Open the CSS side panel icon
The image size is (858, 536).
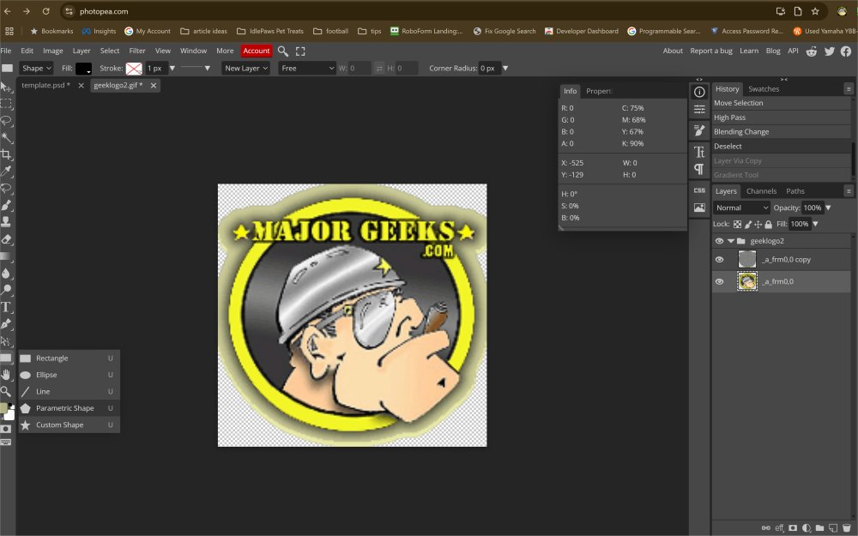[x=699, y=190]
